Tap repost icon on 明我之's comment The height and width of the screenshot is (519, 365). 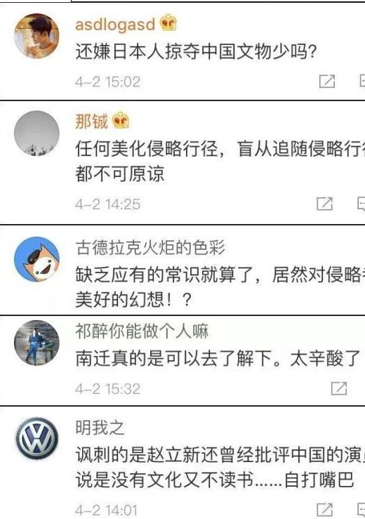tap(324, 510)
